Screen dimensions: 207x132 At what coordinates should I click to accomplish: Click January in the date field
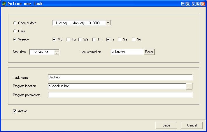click(79, 23)
